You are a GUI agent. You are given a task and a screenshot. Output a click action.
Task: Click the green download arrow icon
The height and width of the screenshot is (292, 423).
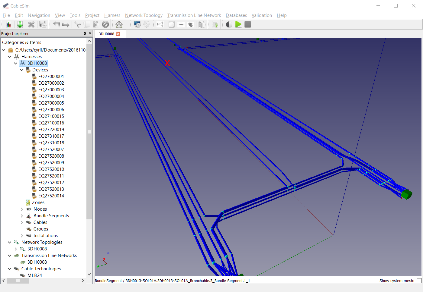coord(20,24)
